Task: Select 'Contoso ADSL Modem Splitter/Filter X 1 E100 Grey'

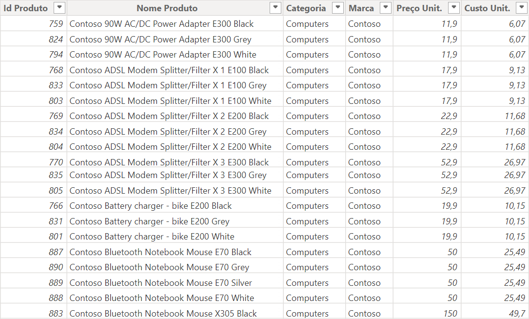Action: click(168, 85)
